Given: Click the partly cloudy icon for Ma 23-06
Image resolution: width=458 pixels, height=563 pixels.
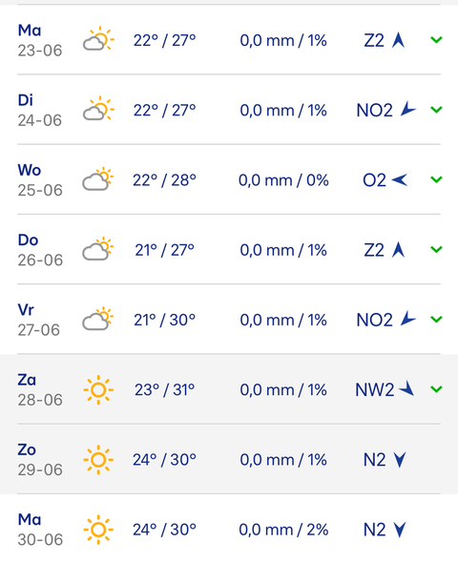Looking at the screenshot, I should (x=98, y=39).
